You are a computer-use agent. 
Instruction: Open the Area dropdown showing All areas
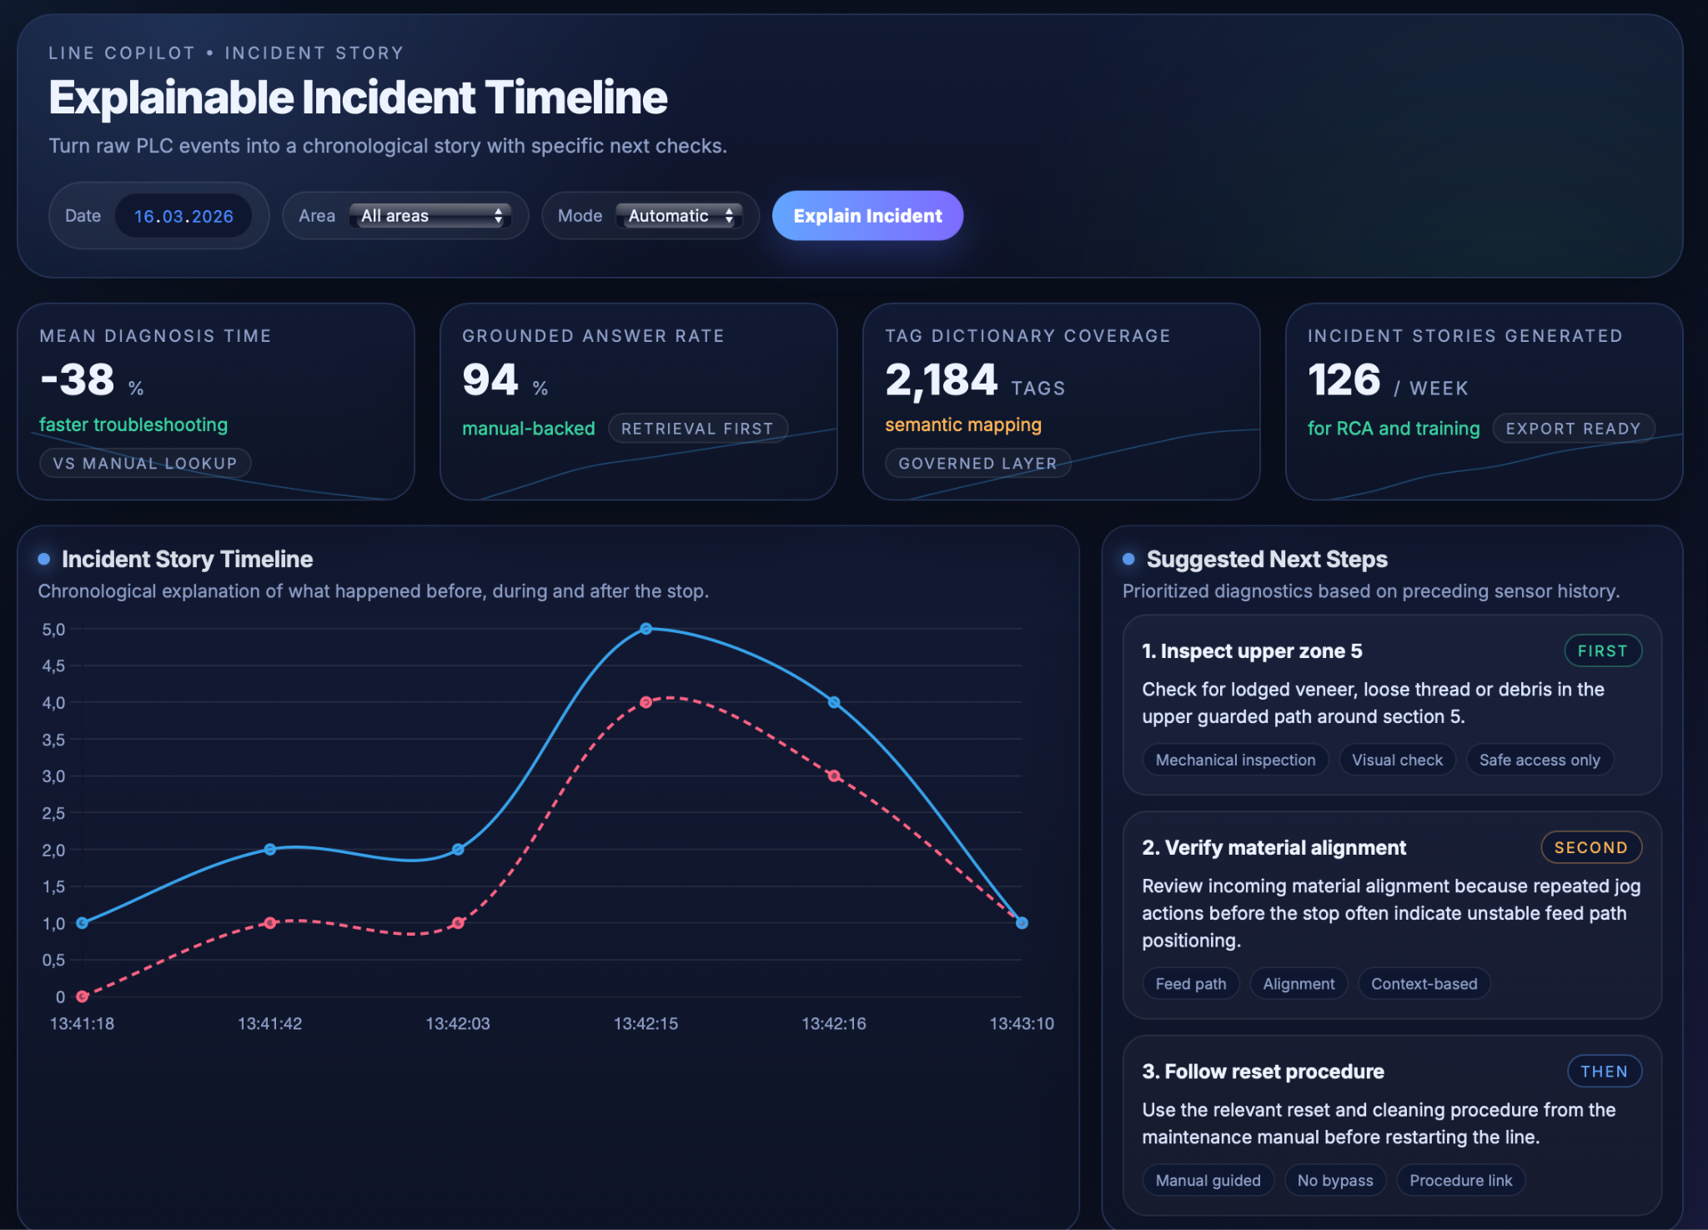coord(430,216)
